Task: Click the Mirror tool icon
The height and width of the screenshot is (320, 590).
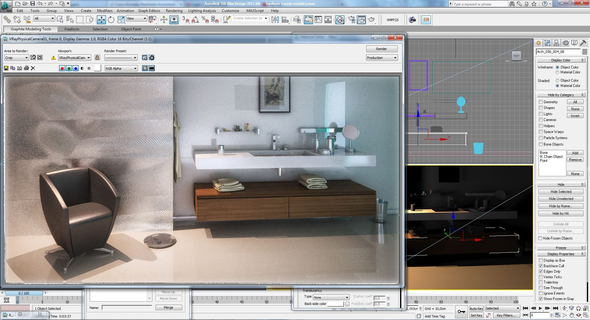Action: pos(275,20)
